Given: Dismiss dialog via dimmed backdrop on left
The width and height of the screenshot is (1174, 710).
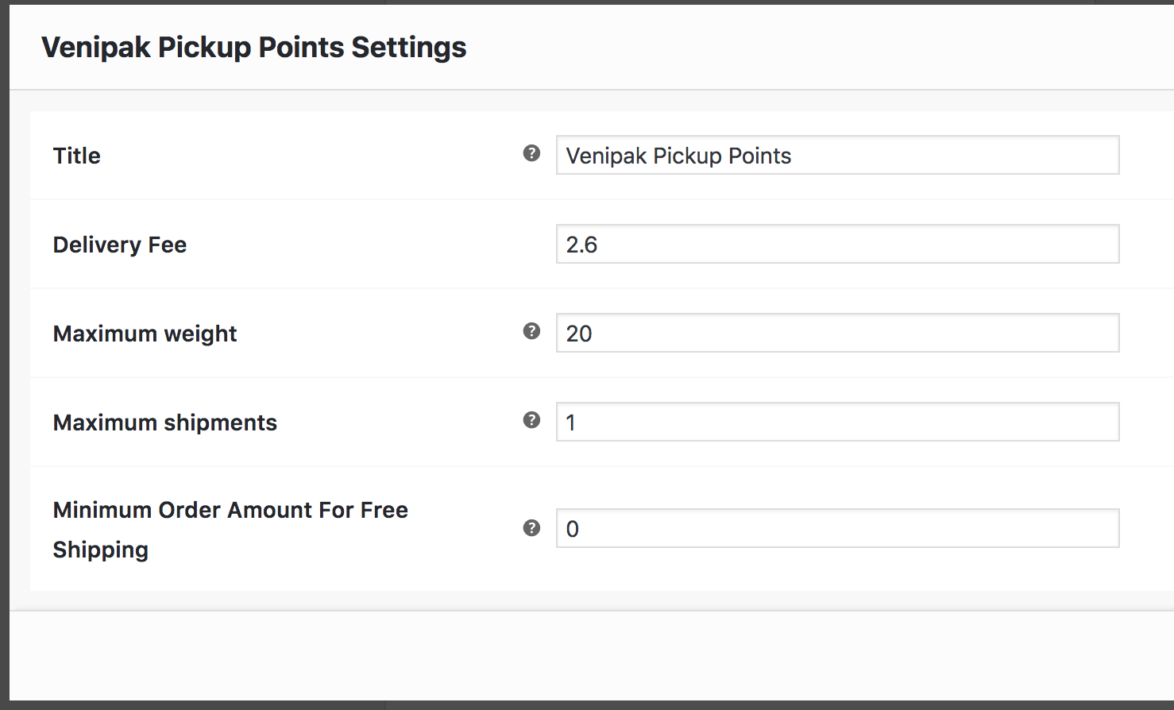Looking at the screenshot, I should [4, 357].
